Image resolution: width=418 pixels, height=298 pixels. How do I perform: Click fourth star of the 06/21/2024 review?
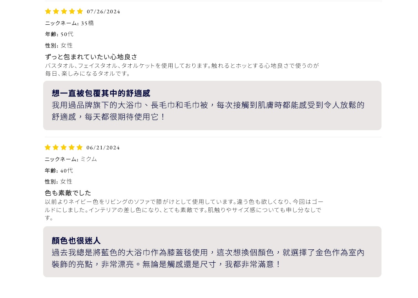(x=71, y=147)
